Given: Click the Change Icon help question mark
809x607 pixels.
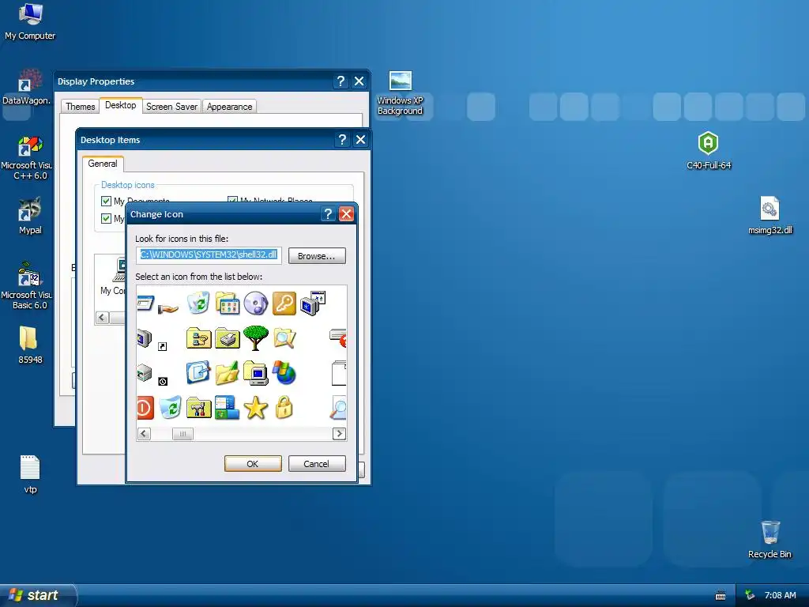Looking at the screenshot, I should pyautogui.click(x=328, y=213).
